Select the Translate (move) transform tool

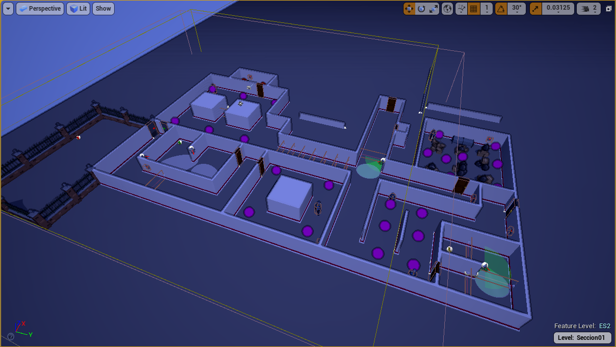pos(409,9)
